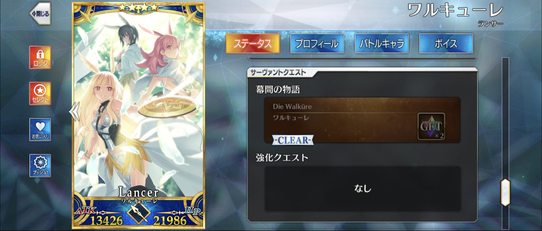Image resolution: width=542 pixels, height=231 pixels.
Task: Toggle the red ロック lock icon
Action: pyautogui.click(x=40, y=57)
